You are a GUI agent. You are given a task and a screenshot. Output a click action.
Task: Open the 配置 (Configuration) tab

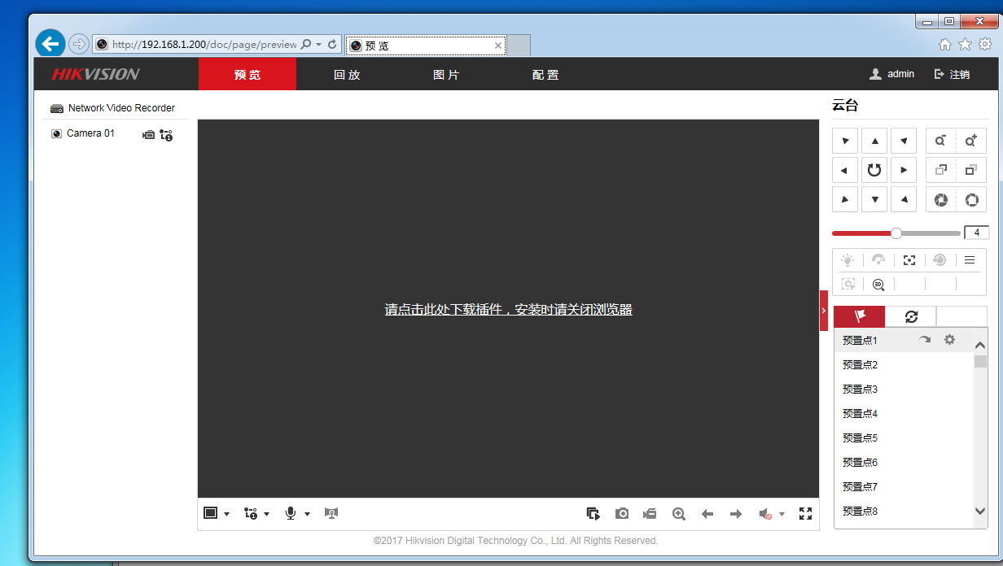[545, 75]
